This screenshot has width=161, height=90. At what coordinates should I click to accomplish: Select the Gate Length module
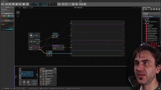click(x=37, y=41)
